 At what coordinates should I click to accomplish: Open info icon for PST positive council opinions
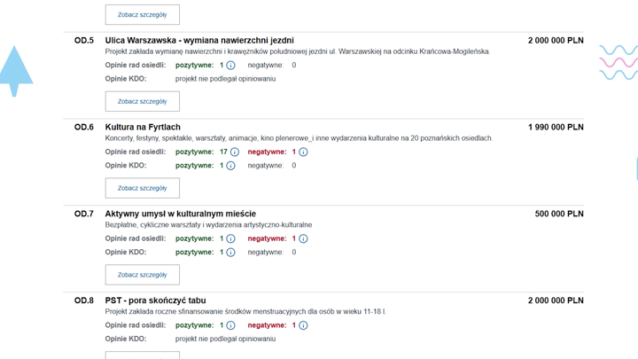(x=230, y=325)
